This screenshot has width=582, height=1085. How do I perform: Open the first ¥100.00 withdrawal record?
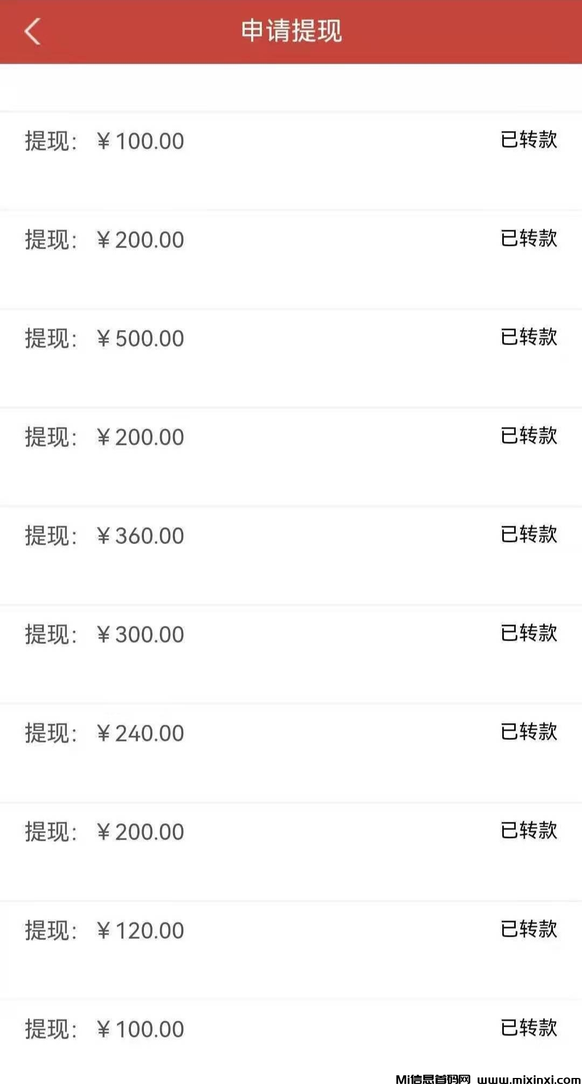tap(140, 141)
